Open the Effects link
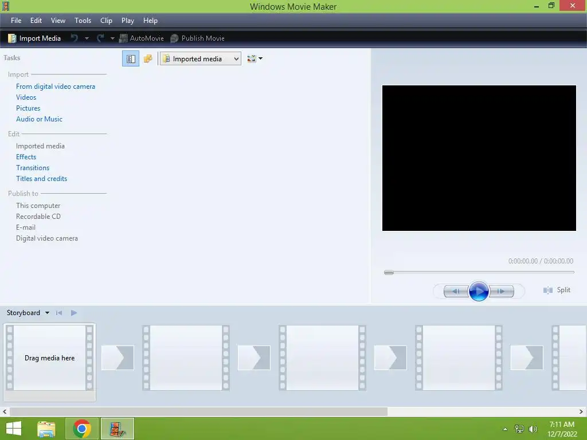The width and height of the screenshot is (587, 440). [26, 157]
